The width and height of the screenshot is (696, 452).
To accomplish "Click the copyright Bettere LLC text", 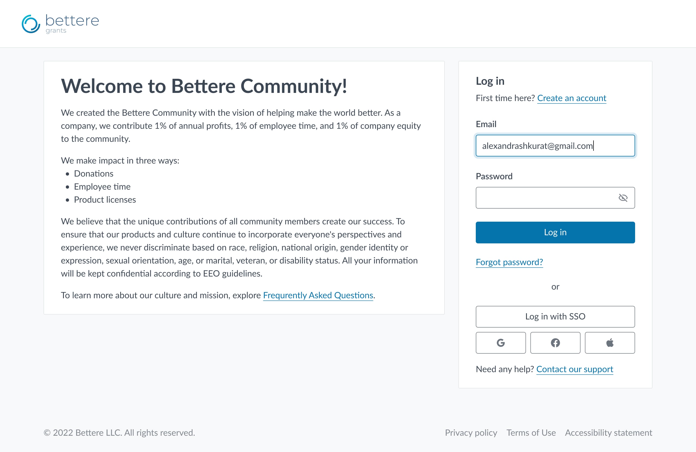I will (x=119, y=432).
